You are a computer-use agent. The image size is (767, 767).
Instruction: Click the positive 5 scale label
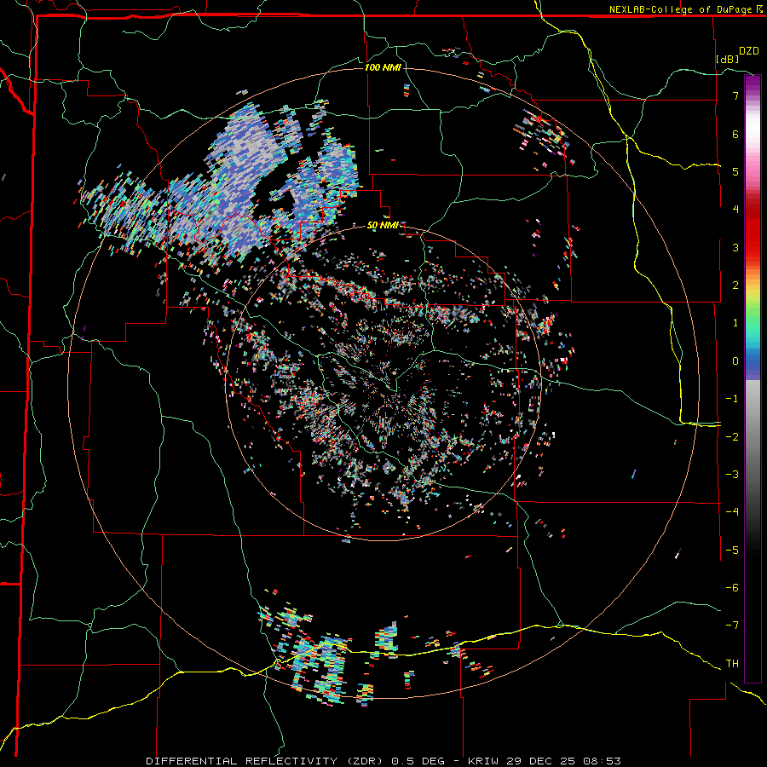pos(735,171)
